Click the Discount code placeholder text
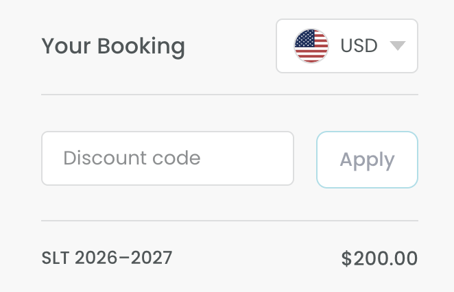454x292 pixels. [x=132, y=158]
